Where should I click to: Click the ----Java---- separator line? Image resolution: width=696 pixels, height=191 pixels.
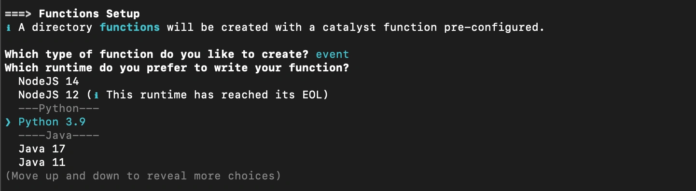tap(58, 136)
